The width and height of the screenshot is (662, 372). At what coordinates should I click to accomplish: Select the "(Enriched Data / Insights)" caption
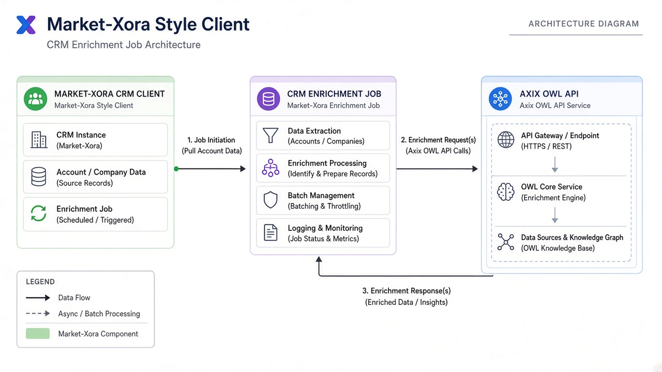[x=407, y=302]
